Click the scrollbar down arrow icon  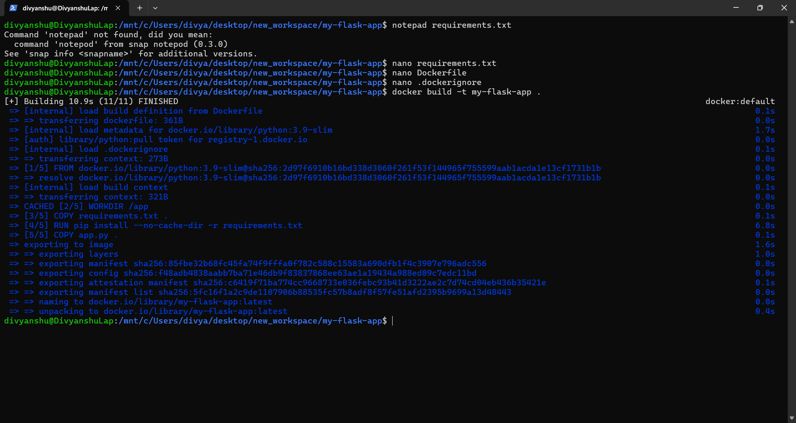click(x=791, y=418)
